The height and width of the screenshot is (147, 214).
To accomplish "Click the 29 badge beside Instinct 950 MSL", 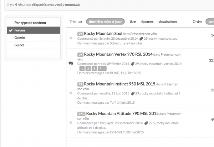I will pos(80,84).
